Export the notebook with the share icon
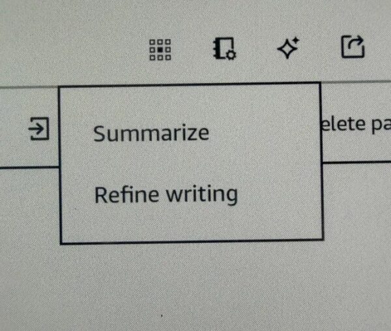The width and height of the screenshot is (391, 331). [x=353, y=47]
